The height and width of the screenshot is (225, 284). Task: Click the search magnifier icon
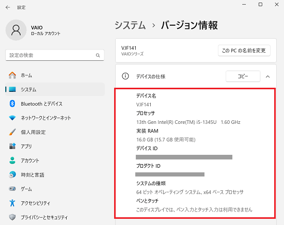[98, 55]
